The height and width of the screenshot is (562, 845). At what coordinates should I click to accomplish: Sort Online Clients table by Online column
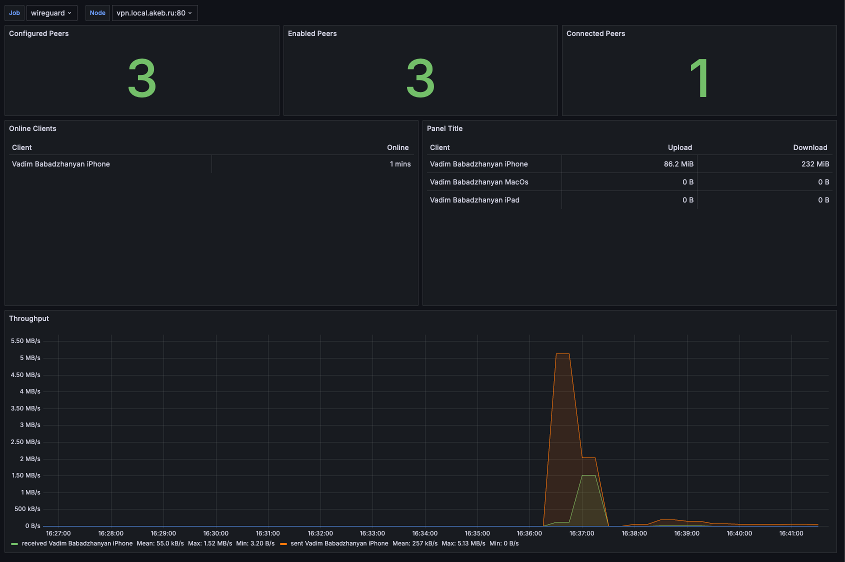click(x=398, y=147)
